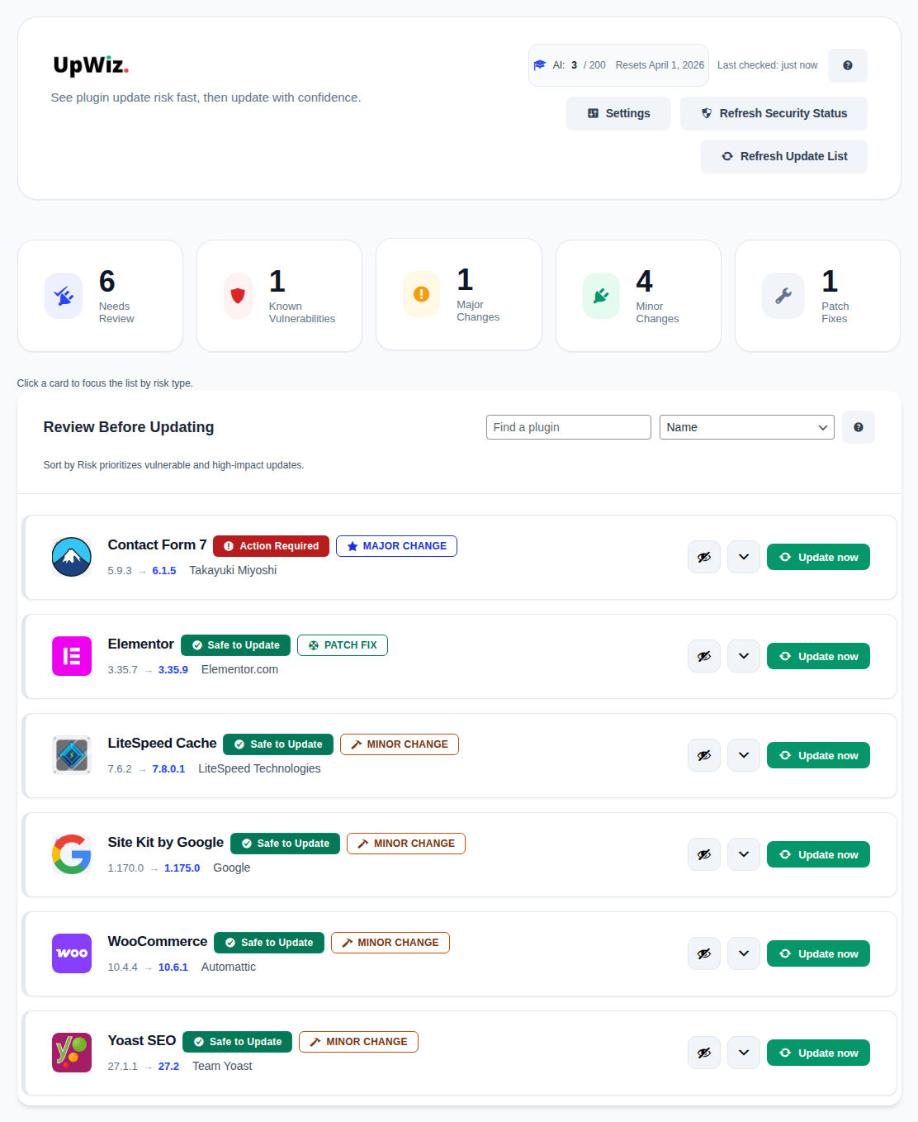
Task: Expand Yoast SEO details chevron
Action: pos(744,1053)
